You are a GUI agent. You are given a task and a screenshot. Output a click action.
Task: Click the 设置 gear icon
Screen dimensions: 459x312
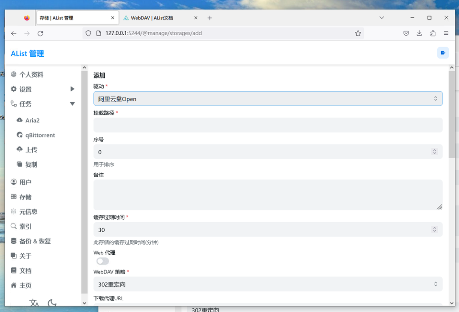(x=14, y=89)
